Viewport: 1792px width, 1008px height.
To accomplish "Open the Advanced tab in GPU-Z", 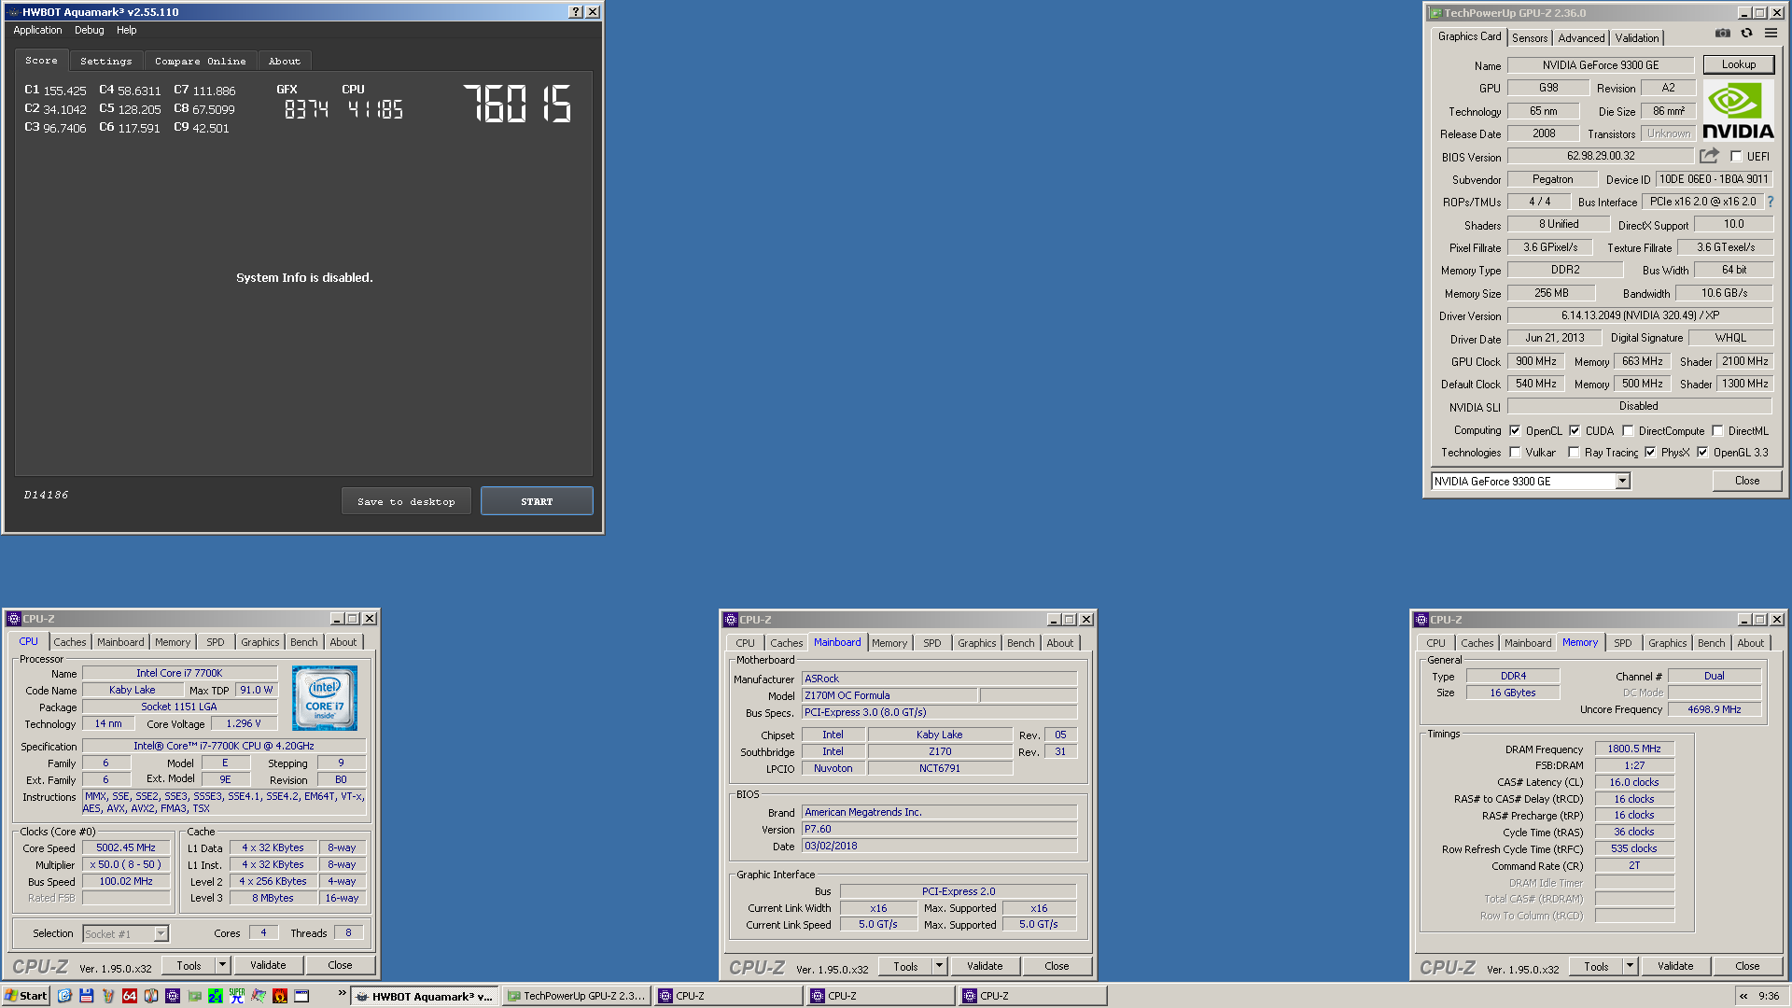I will (1581, 38).
